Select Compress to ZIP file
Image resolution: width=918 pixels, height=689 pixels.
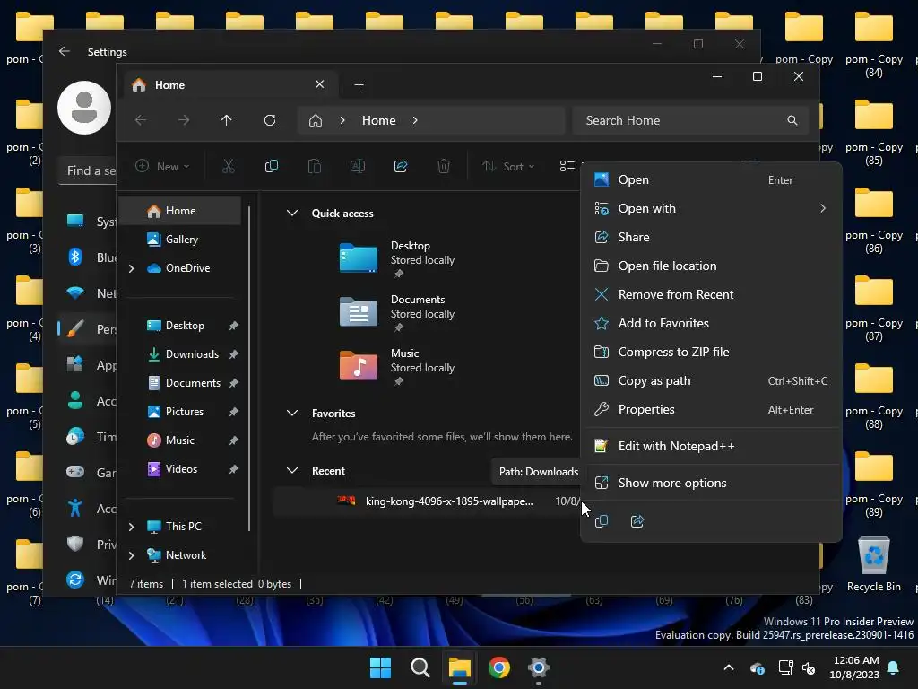[711, 352]
